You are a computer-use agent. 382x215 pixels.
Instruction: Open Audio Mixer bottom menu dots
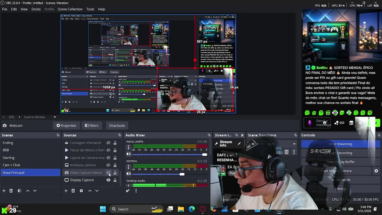coord(136,191)
